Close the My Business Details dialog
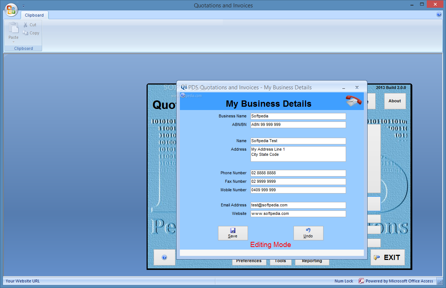The height and width of the screenshot is (288, 446). [x=357, y=88]
